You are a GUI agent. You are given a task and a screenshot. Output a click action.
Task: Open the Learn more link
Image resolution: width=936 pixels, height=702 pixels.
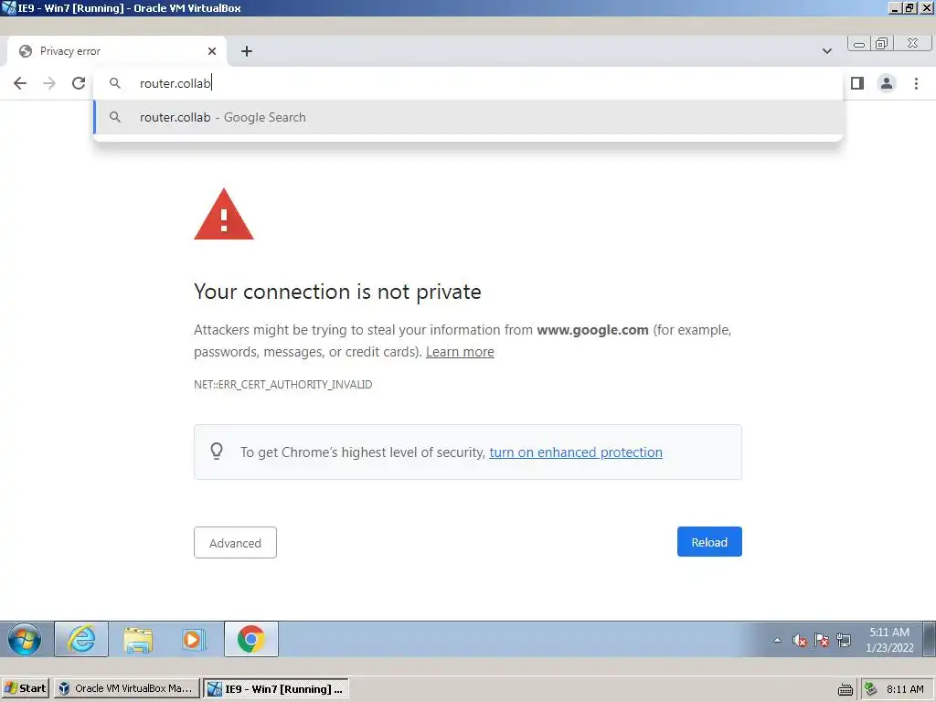tap(460, 352)
